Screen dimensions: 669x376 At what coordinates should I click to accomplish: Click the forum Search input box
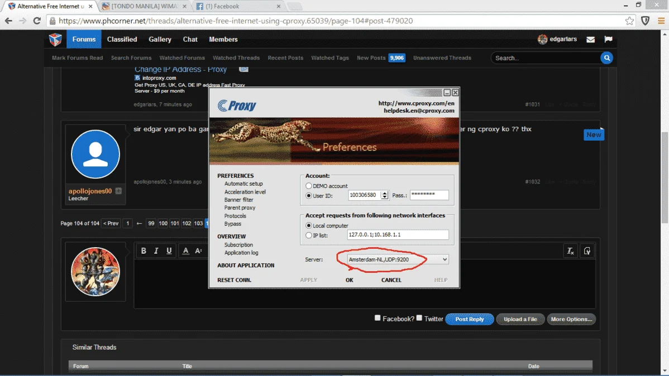546,58
